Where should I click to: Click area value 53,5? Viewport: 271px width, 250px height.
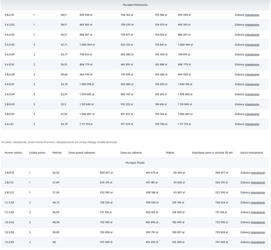pos(64,104)
